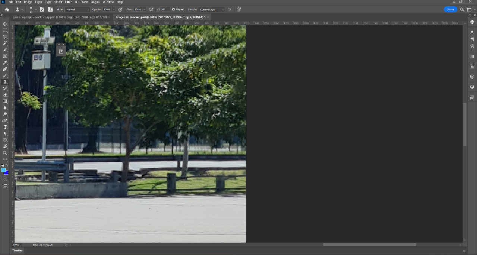Pick the Zoom tool magnifier
Viewport: 477px width, 255px height.
pyautogui.click(x=5, y=153)
